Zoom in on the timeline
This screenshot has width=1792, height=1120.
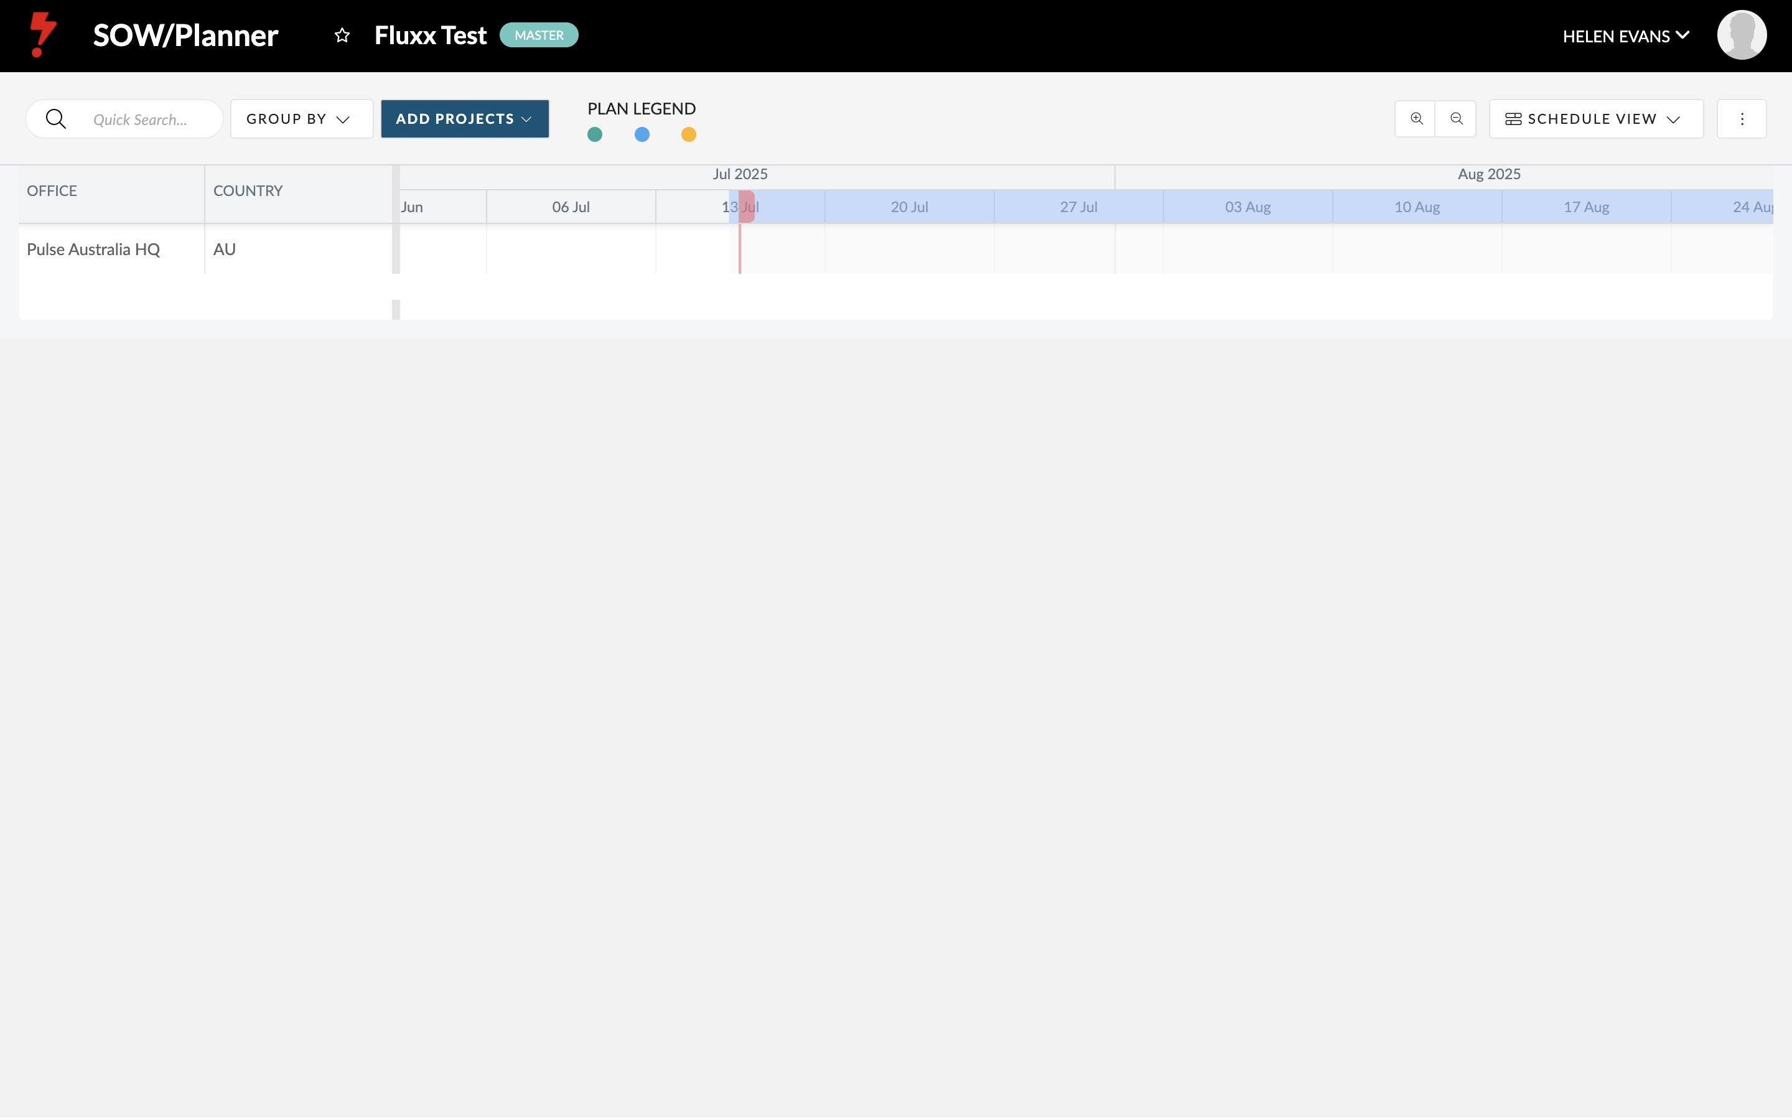pos(1416,118)
